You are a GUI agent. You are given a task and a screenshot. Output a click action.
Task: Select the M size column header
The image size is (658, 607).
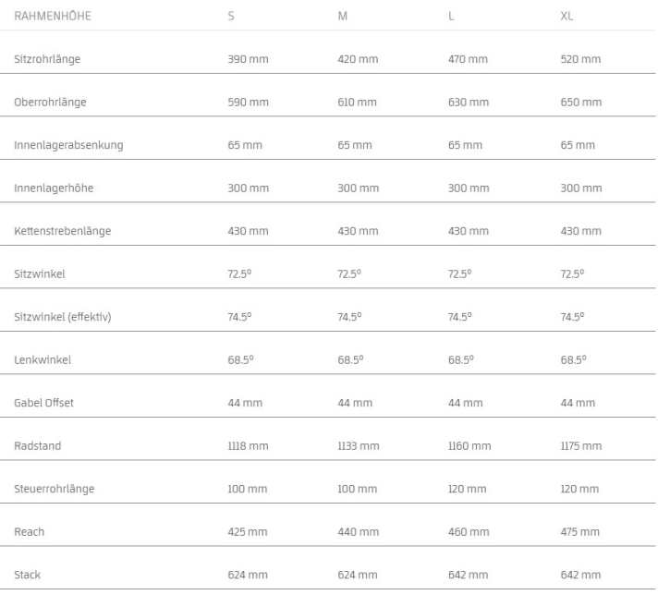(343, 17)
